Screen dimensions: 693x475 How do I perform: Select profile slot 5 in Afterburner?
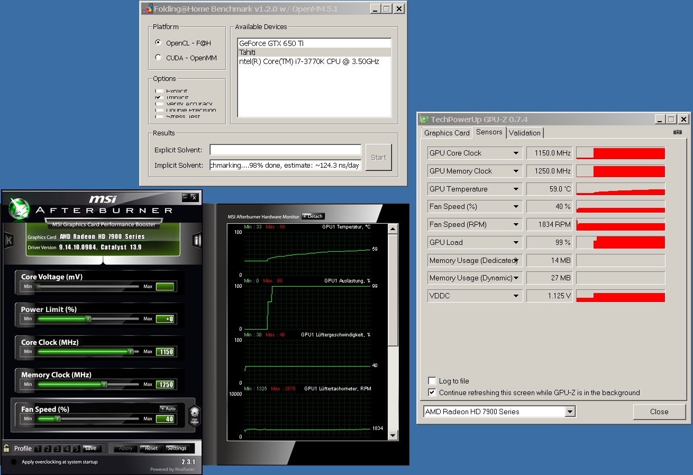(x=76, y=449)
